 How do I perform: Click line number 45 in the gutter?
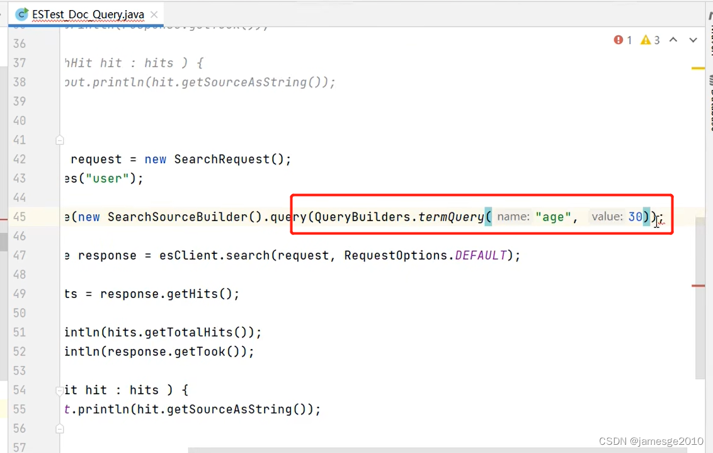pos(20,217)
